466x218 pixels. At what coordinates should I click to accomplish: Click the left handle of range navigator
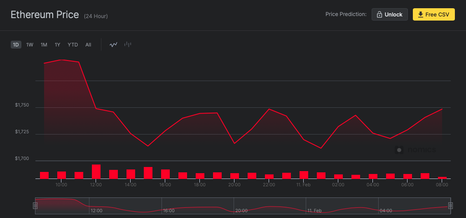coord(35,206)
